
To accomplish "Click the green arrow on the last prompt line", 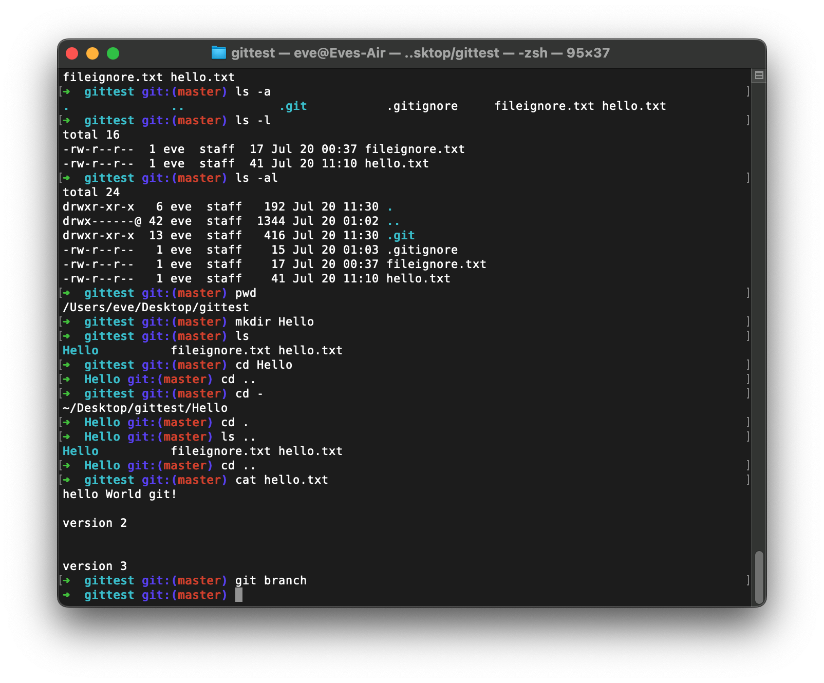I will [x=66, y=595].
